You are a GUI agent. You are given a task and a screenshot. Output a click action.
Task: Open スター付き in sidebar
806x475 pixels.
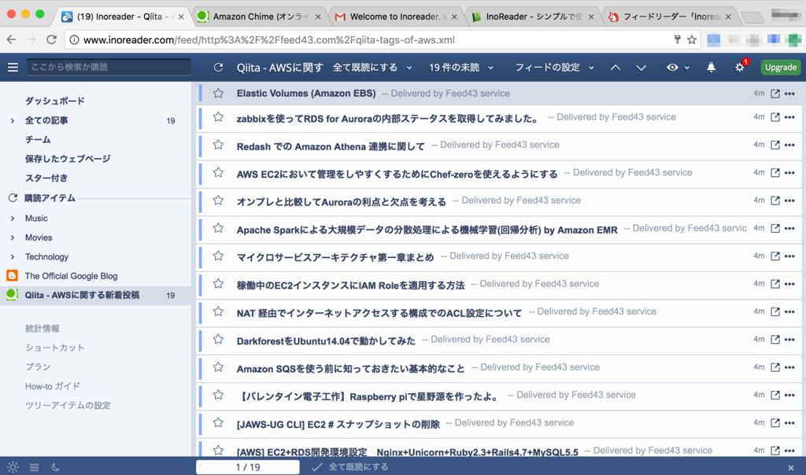(x=46, y=179)
